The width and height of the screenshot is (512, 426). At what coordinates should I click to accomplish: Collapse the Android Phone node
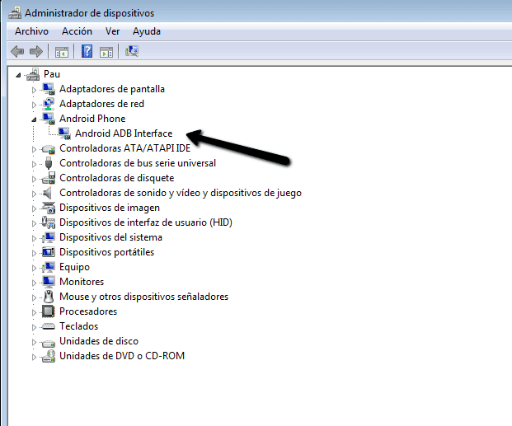(x=34, y=119)
